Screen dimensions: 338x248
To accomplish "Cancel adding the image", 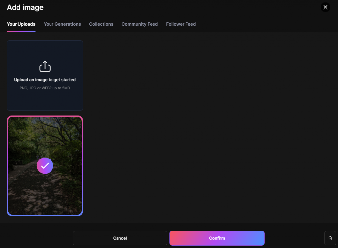I will coord(120,238).
